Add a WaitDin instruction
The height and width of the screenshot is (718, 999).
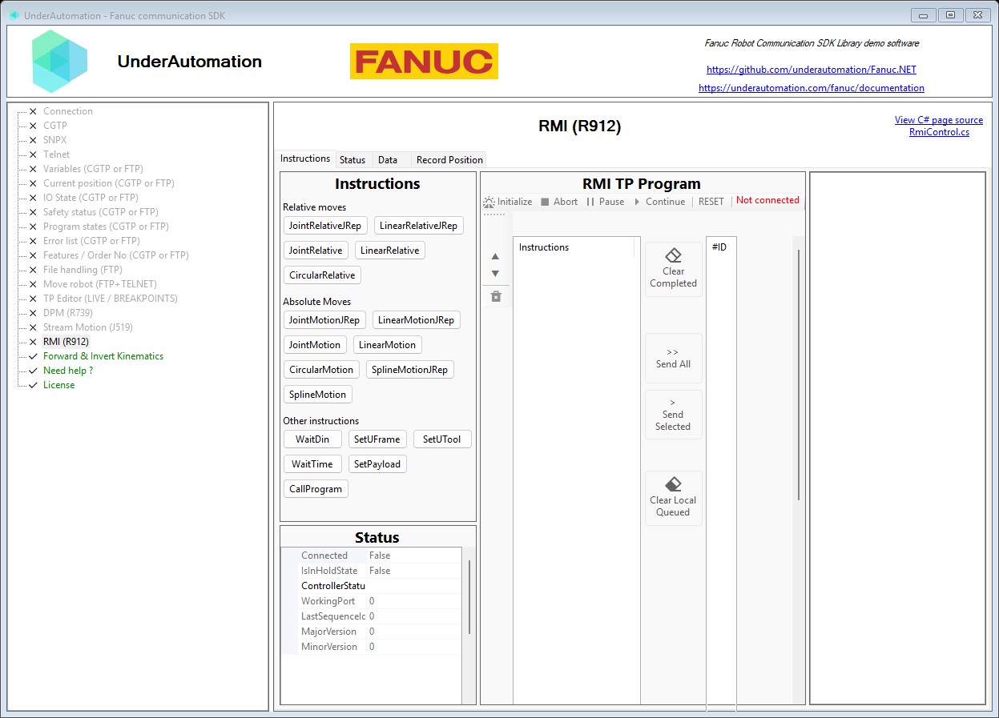pyautogui.click(x=312, y=439)
